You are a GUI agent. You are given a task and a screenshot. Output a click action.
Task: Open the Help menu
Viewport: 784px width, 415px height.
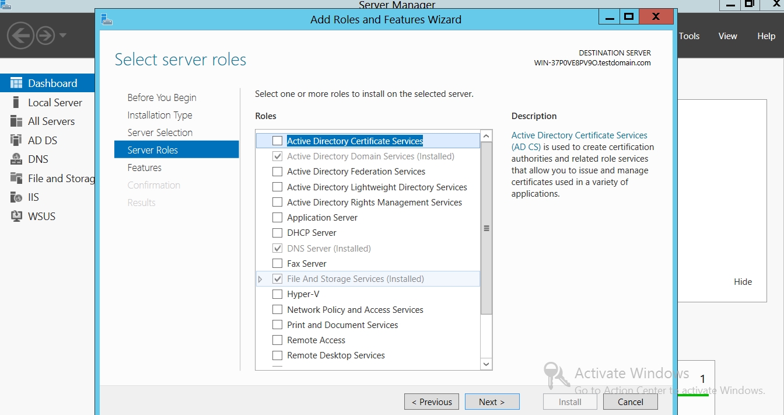point(766,36)
